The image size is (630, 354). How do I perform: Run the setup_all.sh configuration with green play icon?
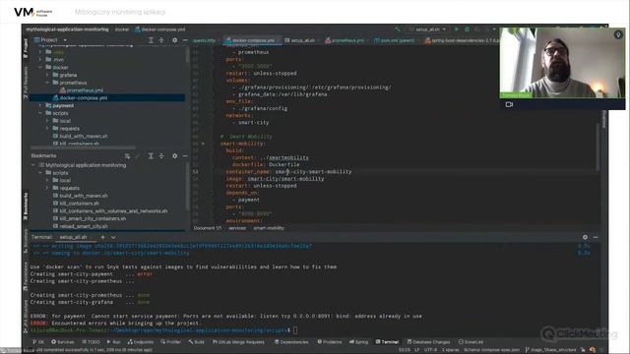[x=457, y=29]
